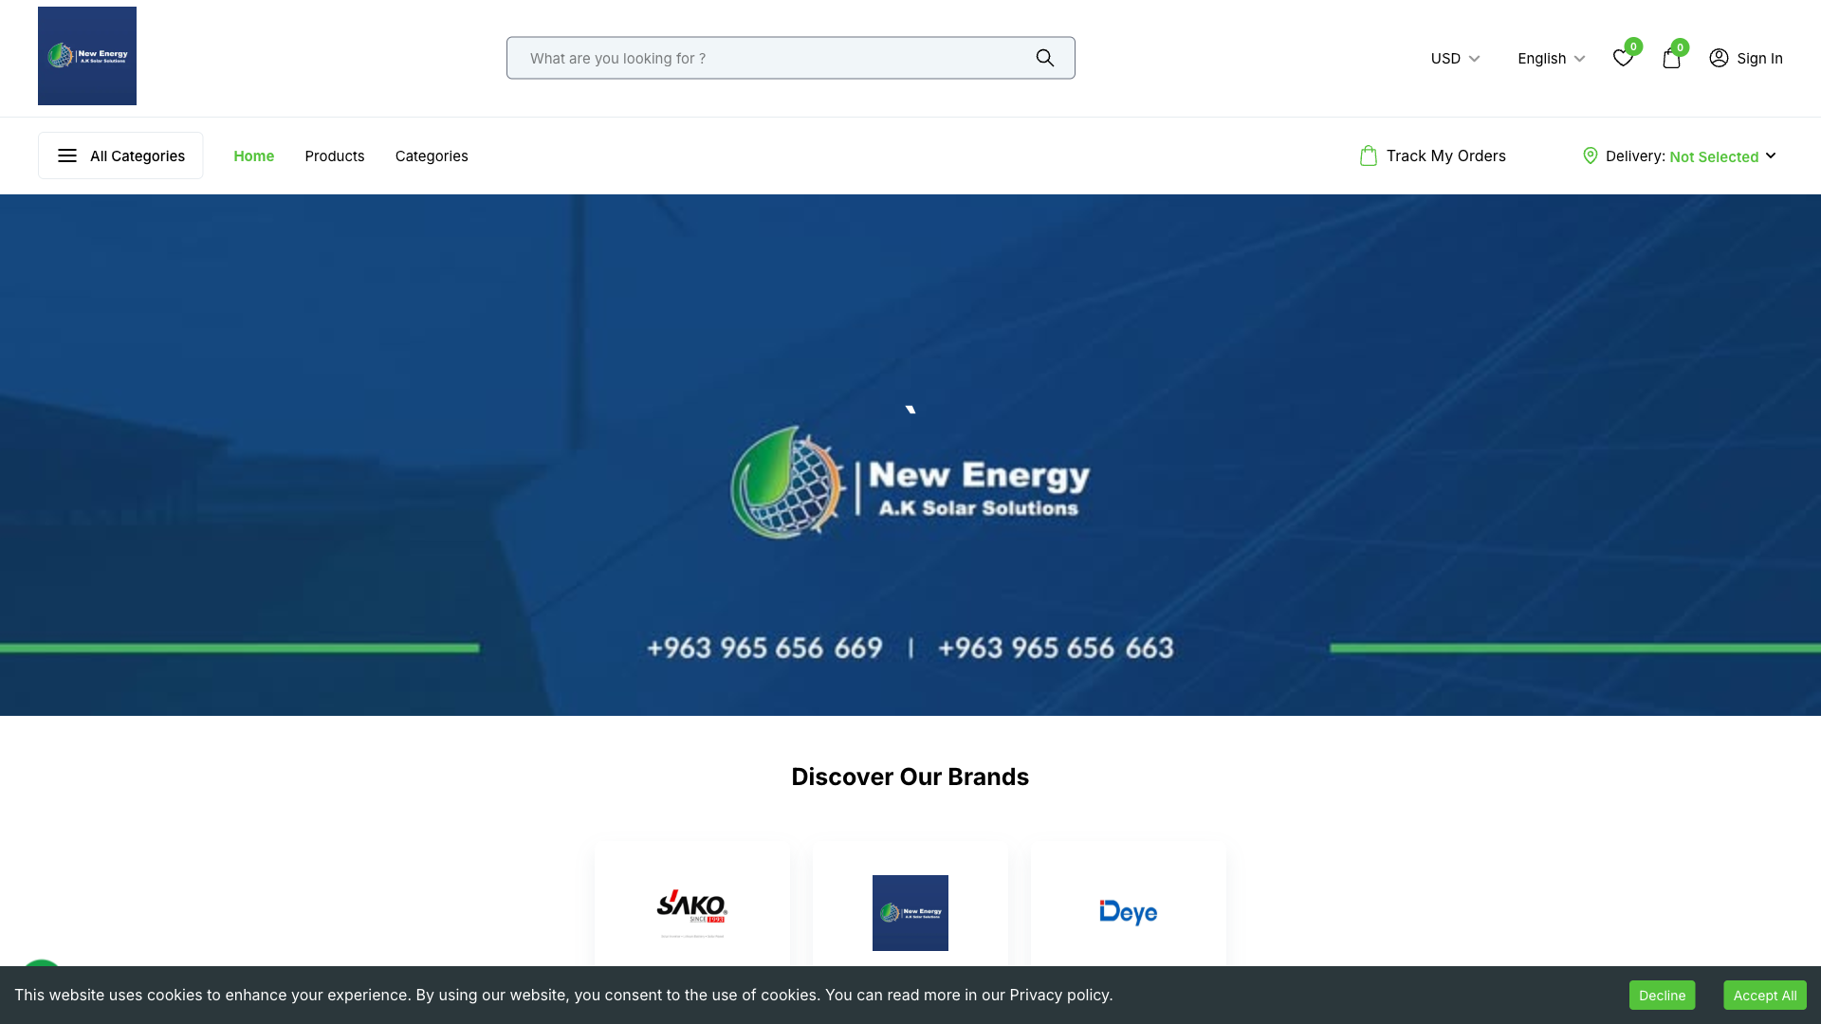This screenshot has height=1024, width=1821.
Task: Click the New Energy logo in header
Action: tap(87, 56)
